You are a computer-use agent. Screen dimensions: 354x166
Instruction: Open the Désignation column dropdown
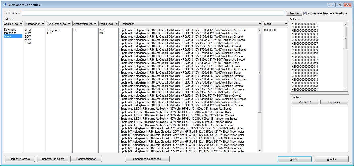(x=191, y=24)
